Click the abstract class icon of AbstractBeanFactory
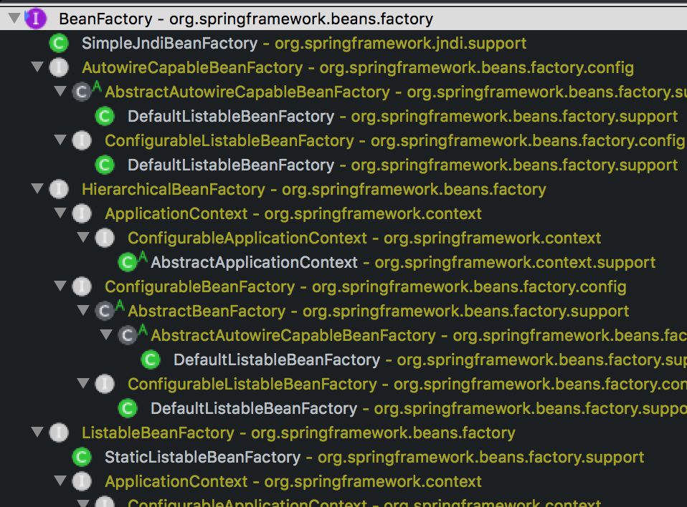Viewport: 687px width, 507px height. [105, 311]
